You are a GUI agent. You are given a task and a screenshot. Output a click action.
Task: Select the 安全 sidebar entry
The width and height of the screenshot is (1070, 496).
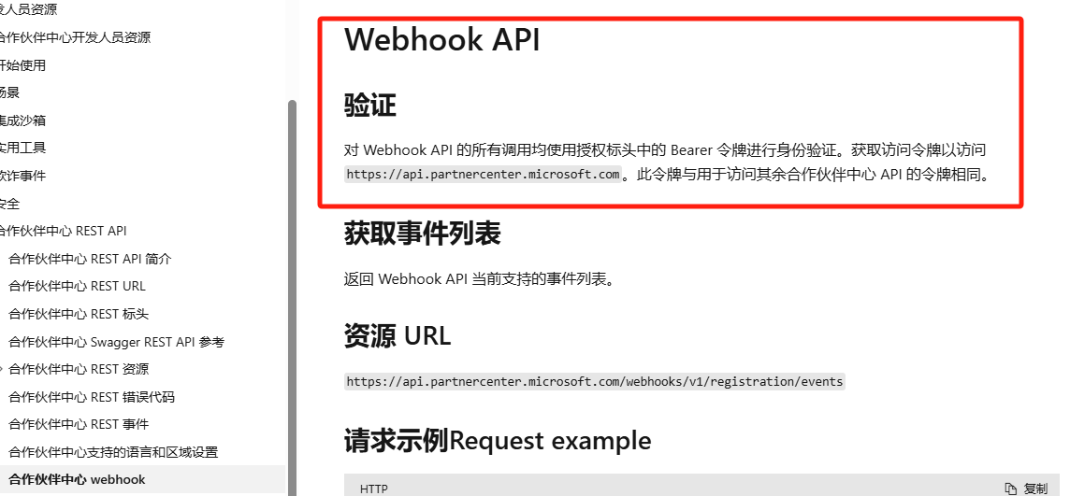9,204
